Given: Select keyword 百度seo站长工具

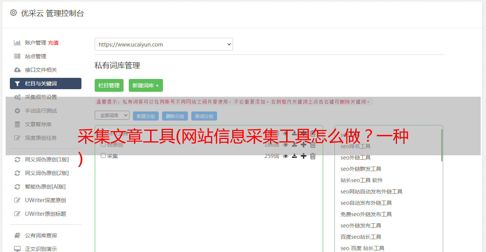Looking at the screenshot, I should [361, 237].
